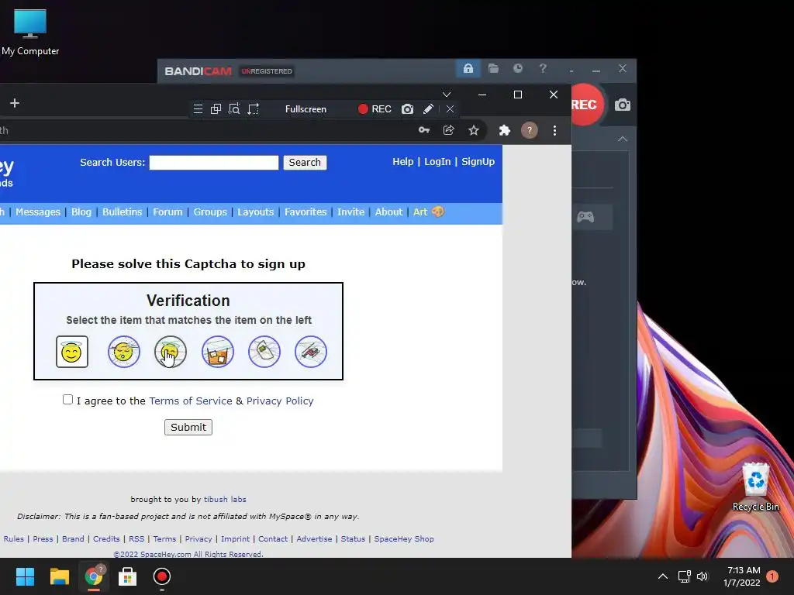Expand the recording bar chevron dropdown
The image size is (794, 595).
coord(446,95)
